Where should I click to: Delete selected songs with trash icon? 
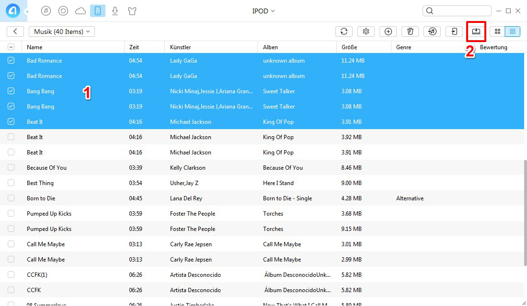tap(410, 32)
